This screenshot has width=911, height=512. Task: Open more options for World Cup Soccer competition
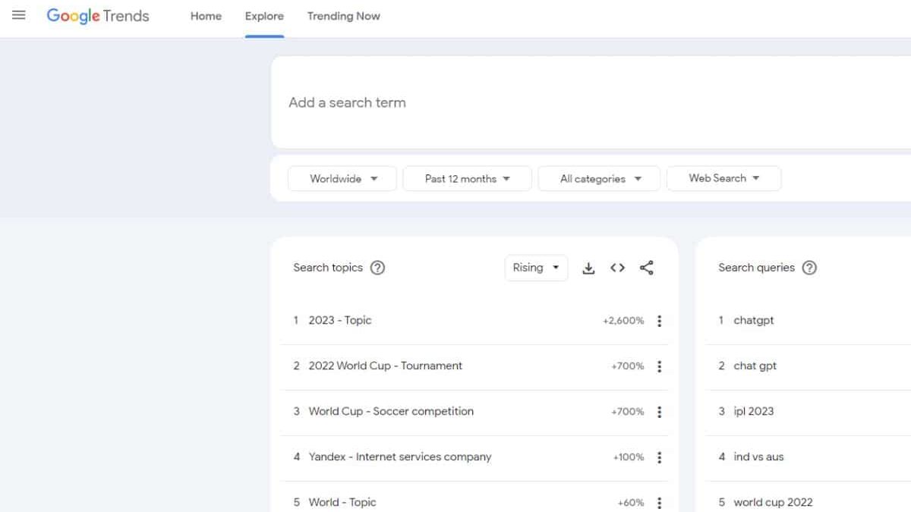coord(659,412)
